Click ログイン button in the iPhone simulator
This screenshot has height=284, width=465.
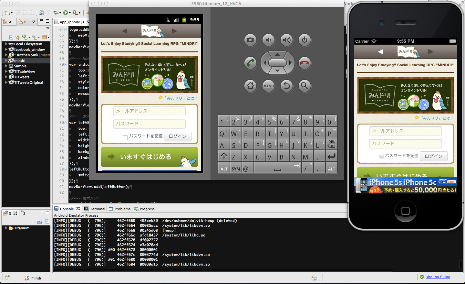(x=434, y=156)
